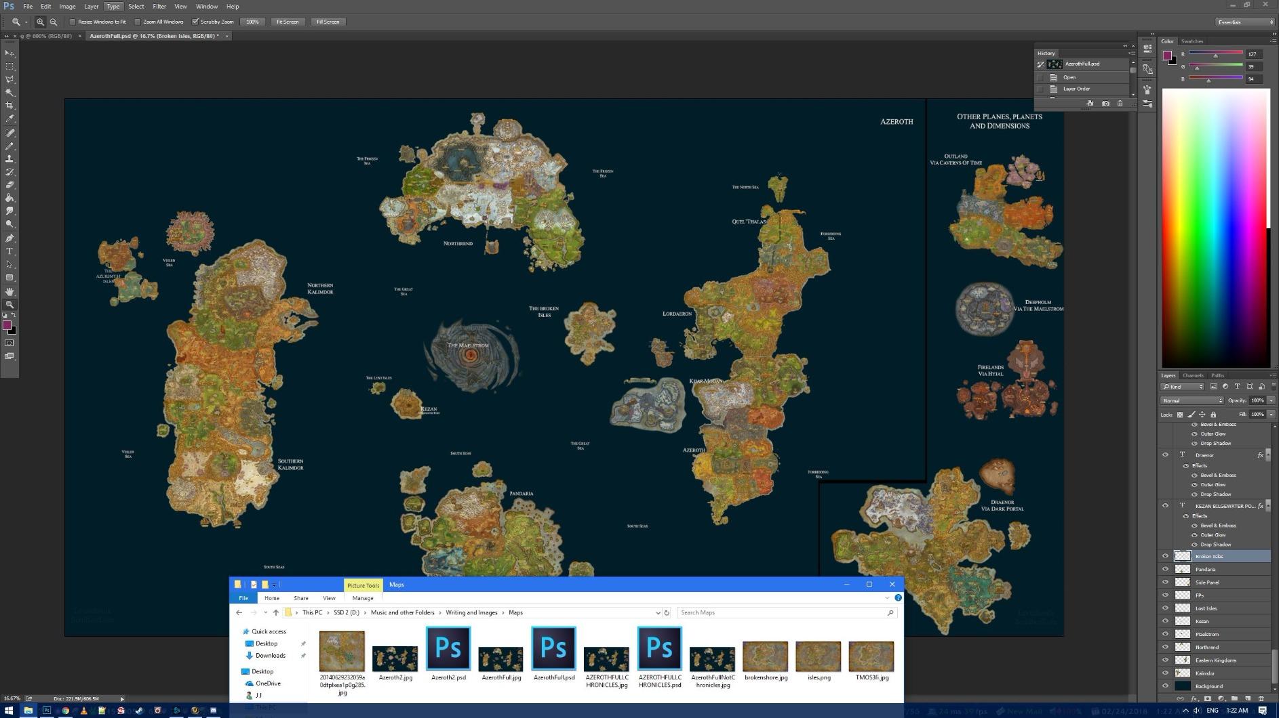1279x718 pixels.
Task: Select the Eraser tool
Action: tap(9, 184)
